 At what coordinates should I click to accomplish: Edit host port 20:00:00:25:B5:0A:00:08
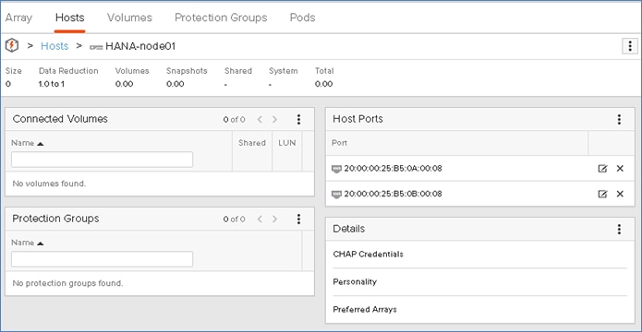pyautogui.click(x=602, y=169)
